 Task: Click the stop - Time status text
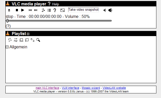point(48,17)
